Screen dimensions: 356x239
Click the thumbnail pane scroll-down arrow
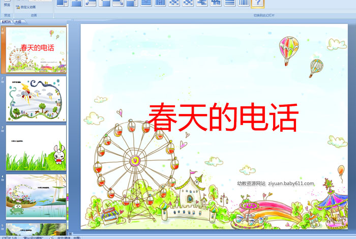tap(70, 233)
